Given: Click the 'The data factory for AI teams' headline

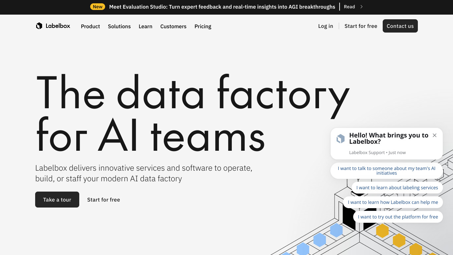Looking at the screenshot, I should tap(192, 113).
